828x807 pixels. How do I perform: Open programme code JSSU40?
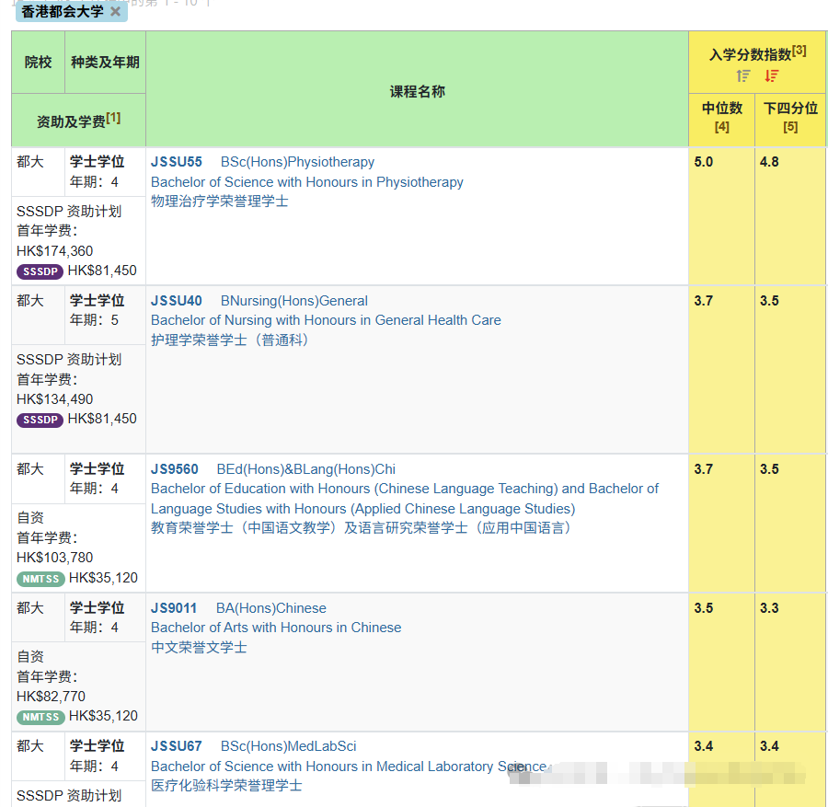(x=177, y=301)
